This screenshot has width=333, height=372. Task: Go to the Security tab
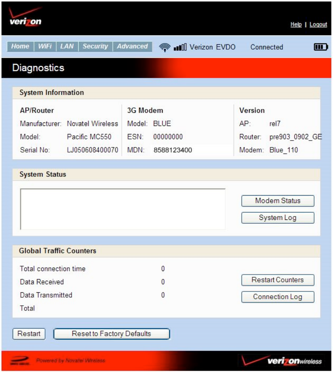(95, 46)
